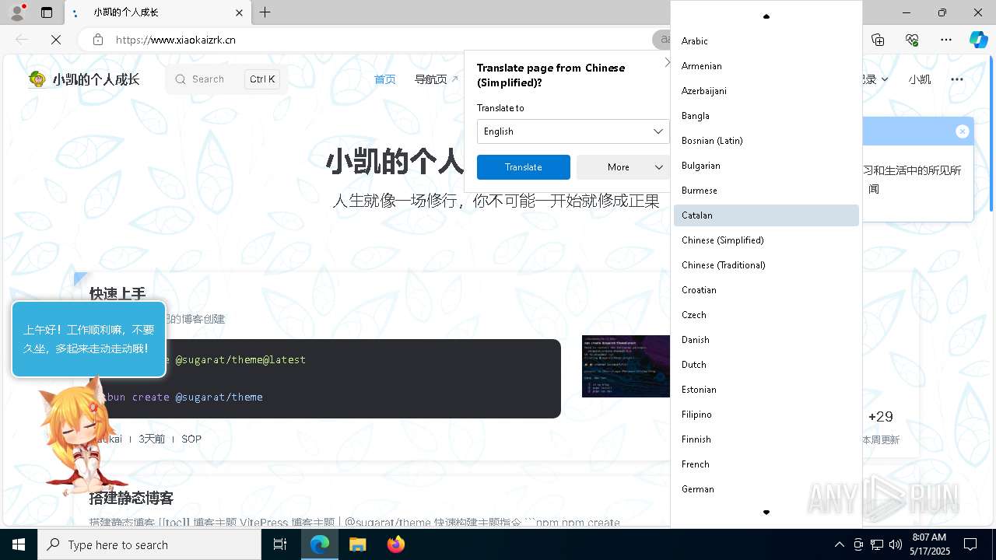Open tab actions menu icon
This screenshot has height=560, width=996.
click(x=47, y=12)
